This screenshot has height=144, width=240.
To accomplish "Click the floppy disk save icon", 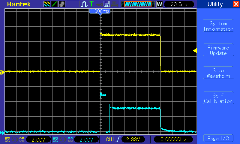I will 107,4.
